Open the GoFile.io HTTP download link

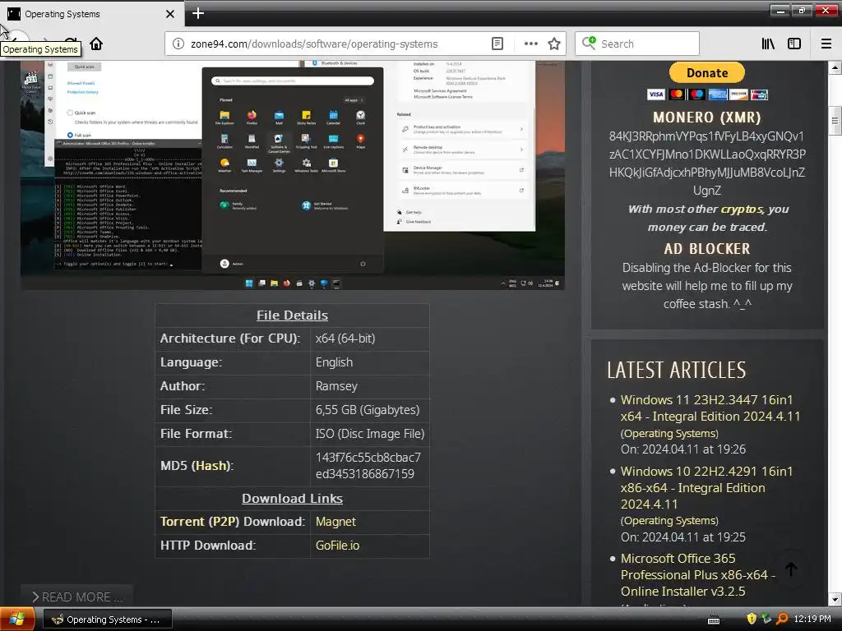pos(337,546)
